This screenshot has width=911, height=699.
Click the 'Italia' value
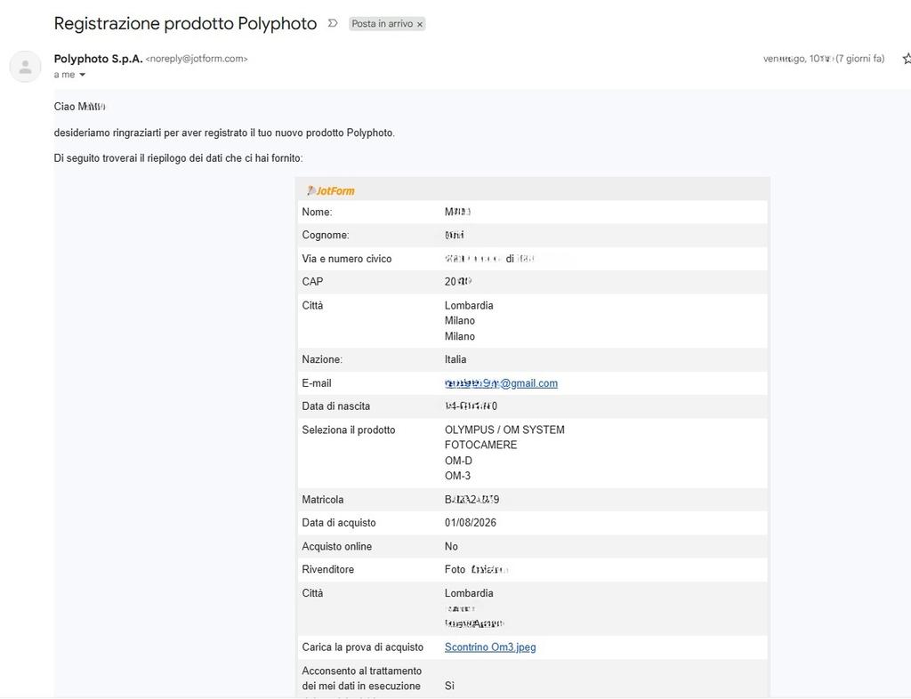coord(455,359)
